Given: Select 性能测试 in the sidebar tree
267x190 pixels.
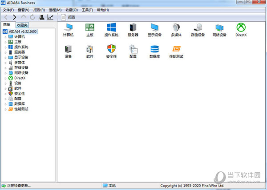Looking at the screenshot, I should tap(21, 109).
